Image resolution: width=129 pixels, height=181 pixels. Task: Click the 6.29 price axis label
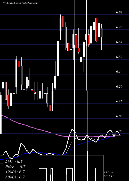point(119,86)
